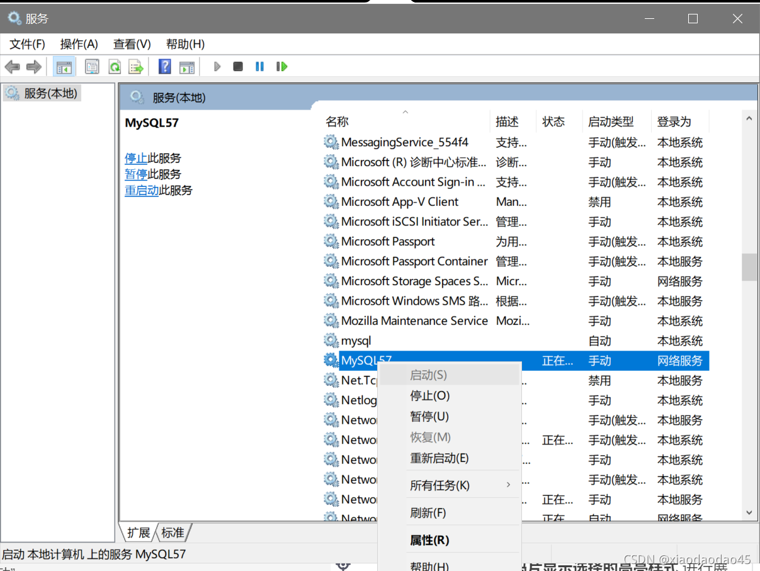Click 自动 startup type of mysql row

pos(599,341)
